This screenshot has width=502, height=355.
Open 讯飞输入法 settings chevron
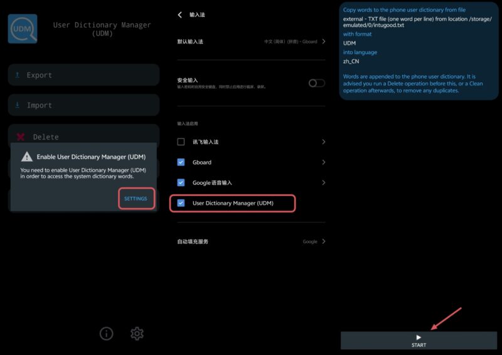(324, 142)
